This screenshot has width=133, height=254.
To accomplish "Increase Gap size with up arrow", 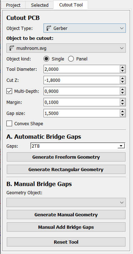I will [x=122, y=111].
